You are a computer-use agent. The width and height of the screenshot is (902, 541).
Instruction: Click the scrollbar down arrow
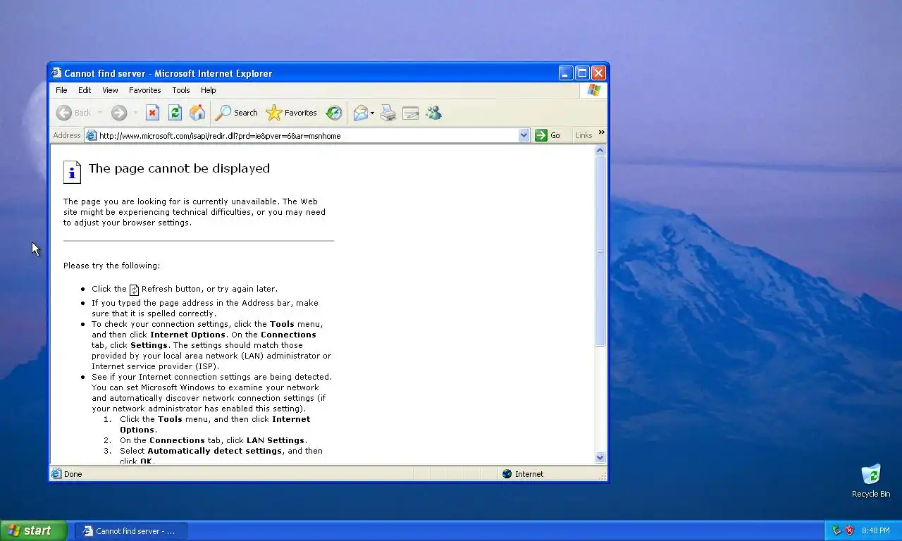600,457
